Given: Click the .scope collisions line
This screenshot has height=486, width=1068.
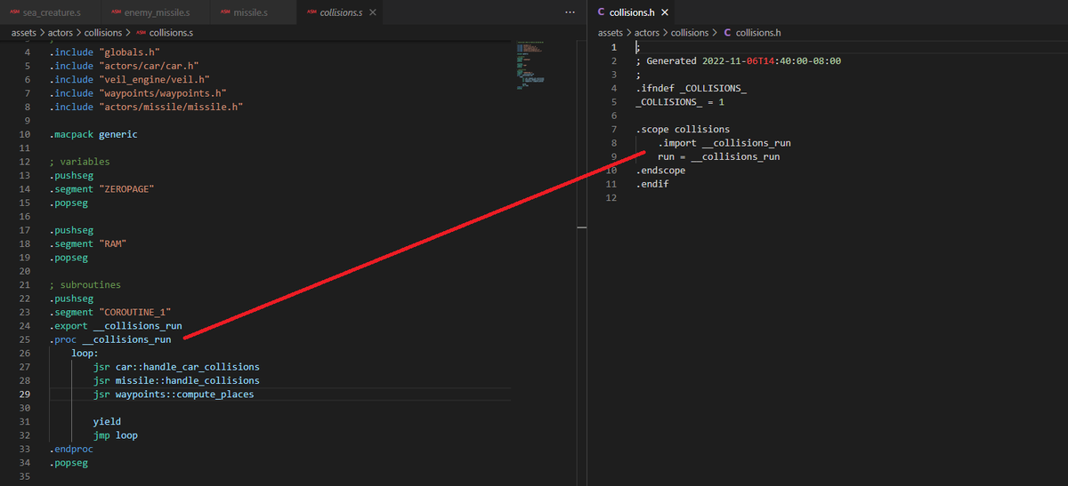Looking at the screenshot, I should (x=683, y=130).
